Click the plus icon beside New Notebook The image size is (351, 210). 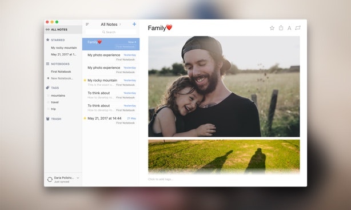(48, 78)
